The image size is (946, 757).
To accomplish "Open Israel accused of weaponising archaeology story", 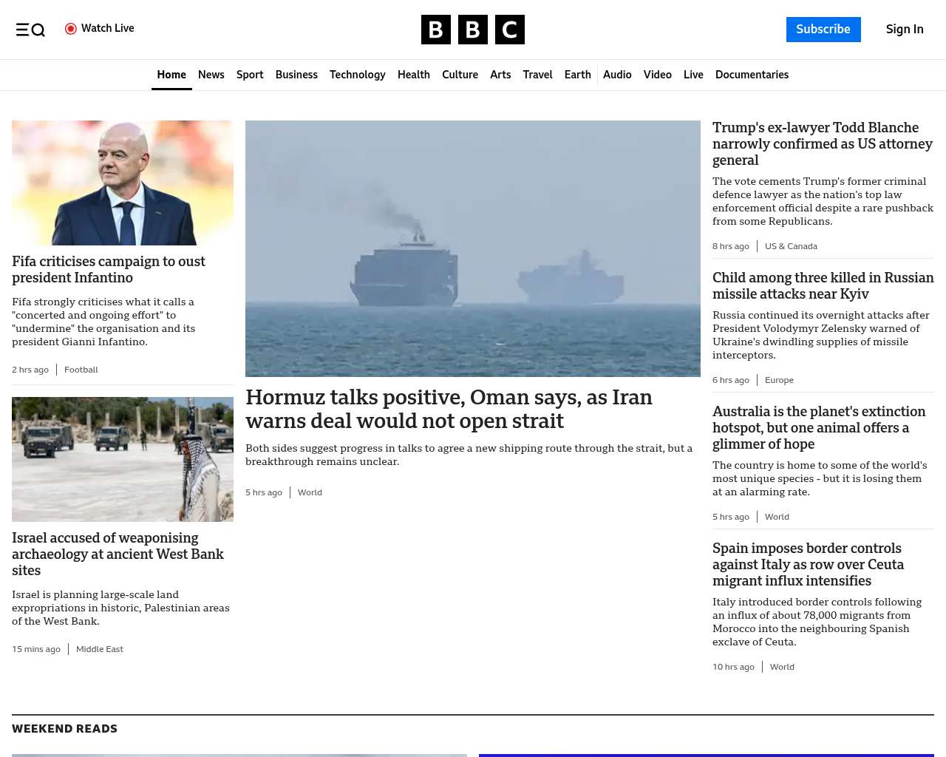I will pyautogui.click(x=118, y=554).
